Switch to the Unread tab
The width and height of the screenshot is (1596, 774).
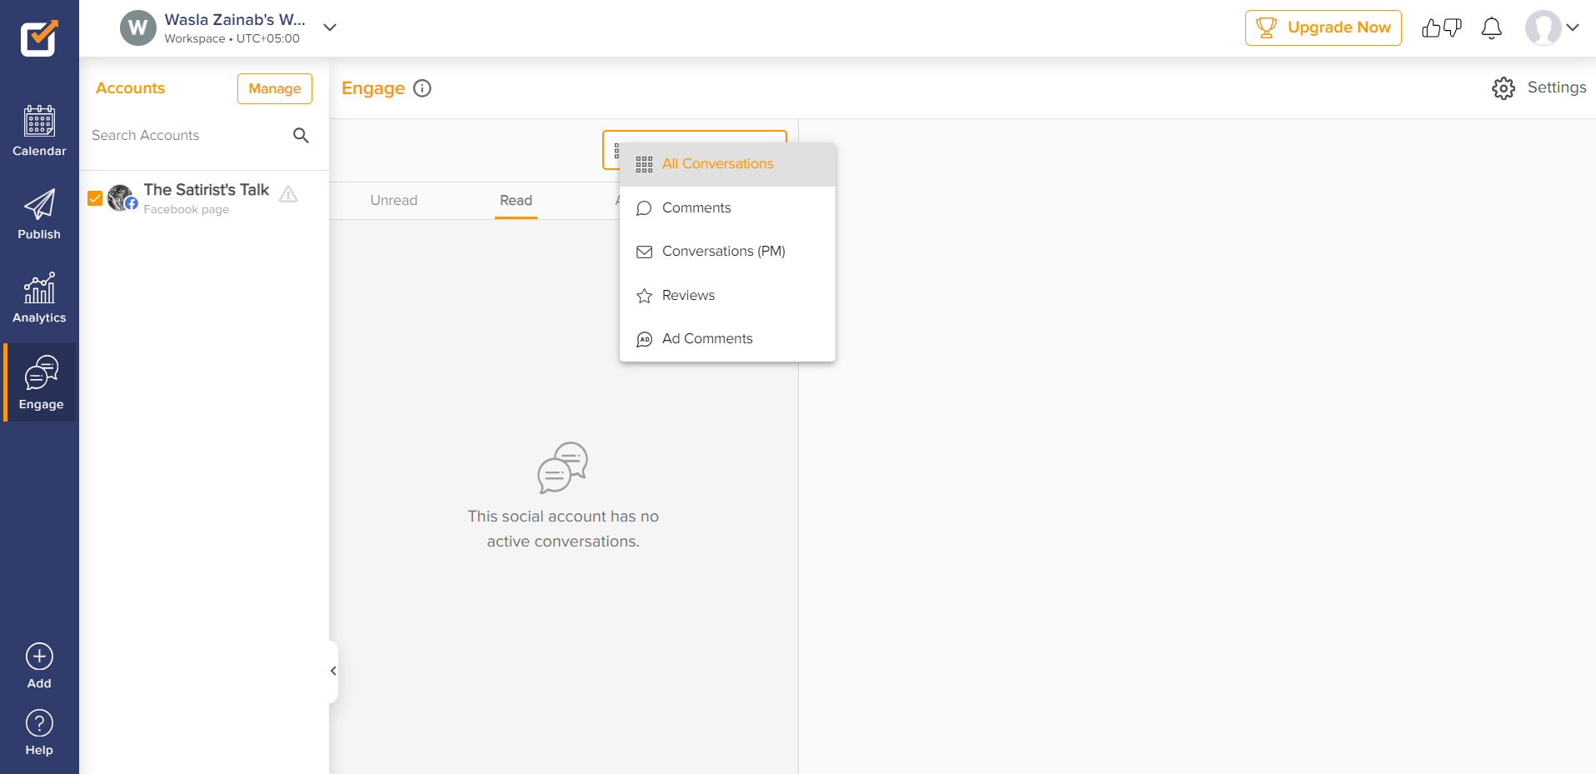point(393,201)
